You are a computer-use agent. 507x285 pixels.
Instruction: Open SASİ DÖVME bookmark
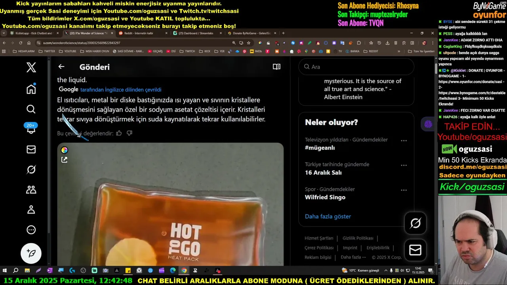pos(128,51)
